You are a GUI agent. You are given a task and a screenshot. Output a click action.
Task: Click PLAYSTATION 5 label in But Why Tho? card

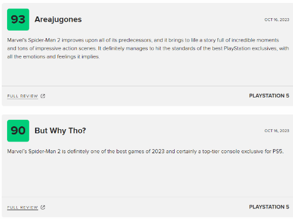[x=269, y=207]
